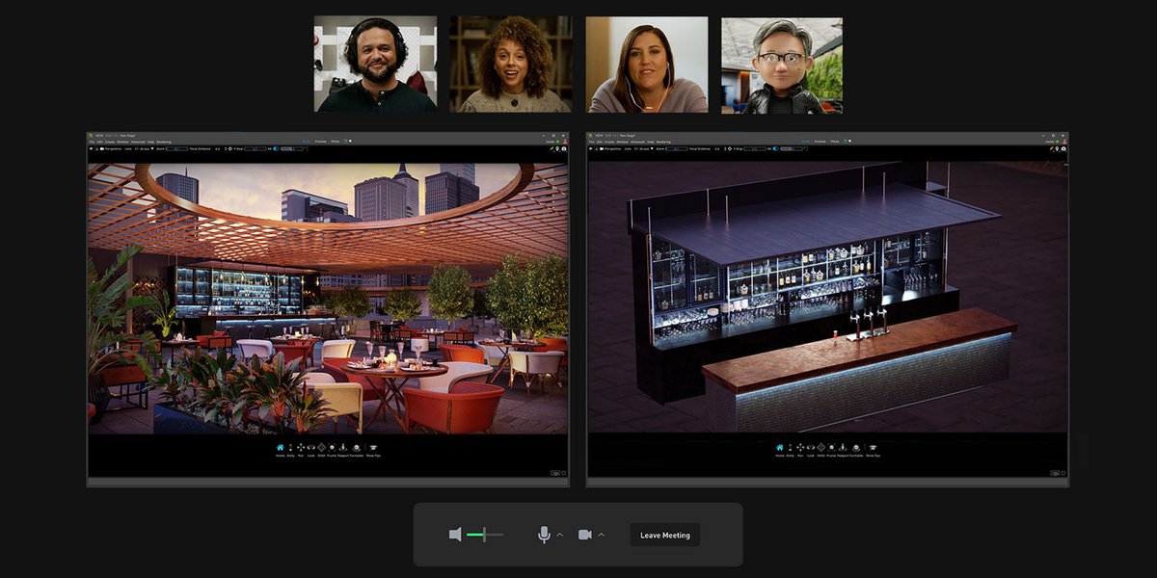
Task: Switch to Preview mode in rooftop scene window
Action: (x=320, y=142)
